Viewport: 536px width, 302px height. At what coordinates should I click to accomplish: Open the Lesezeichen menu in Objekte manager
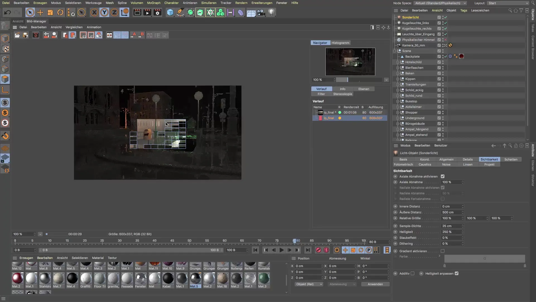[480, 10]
